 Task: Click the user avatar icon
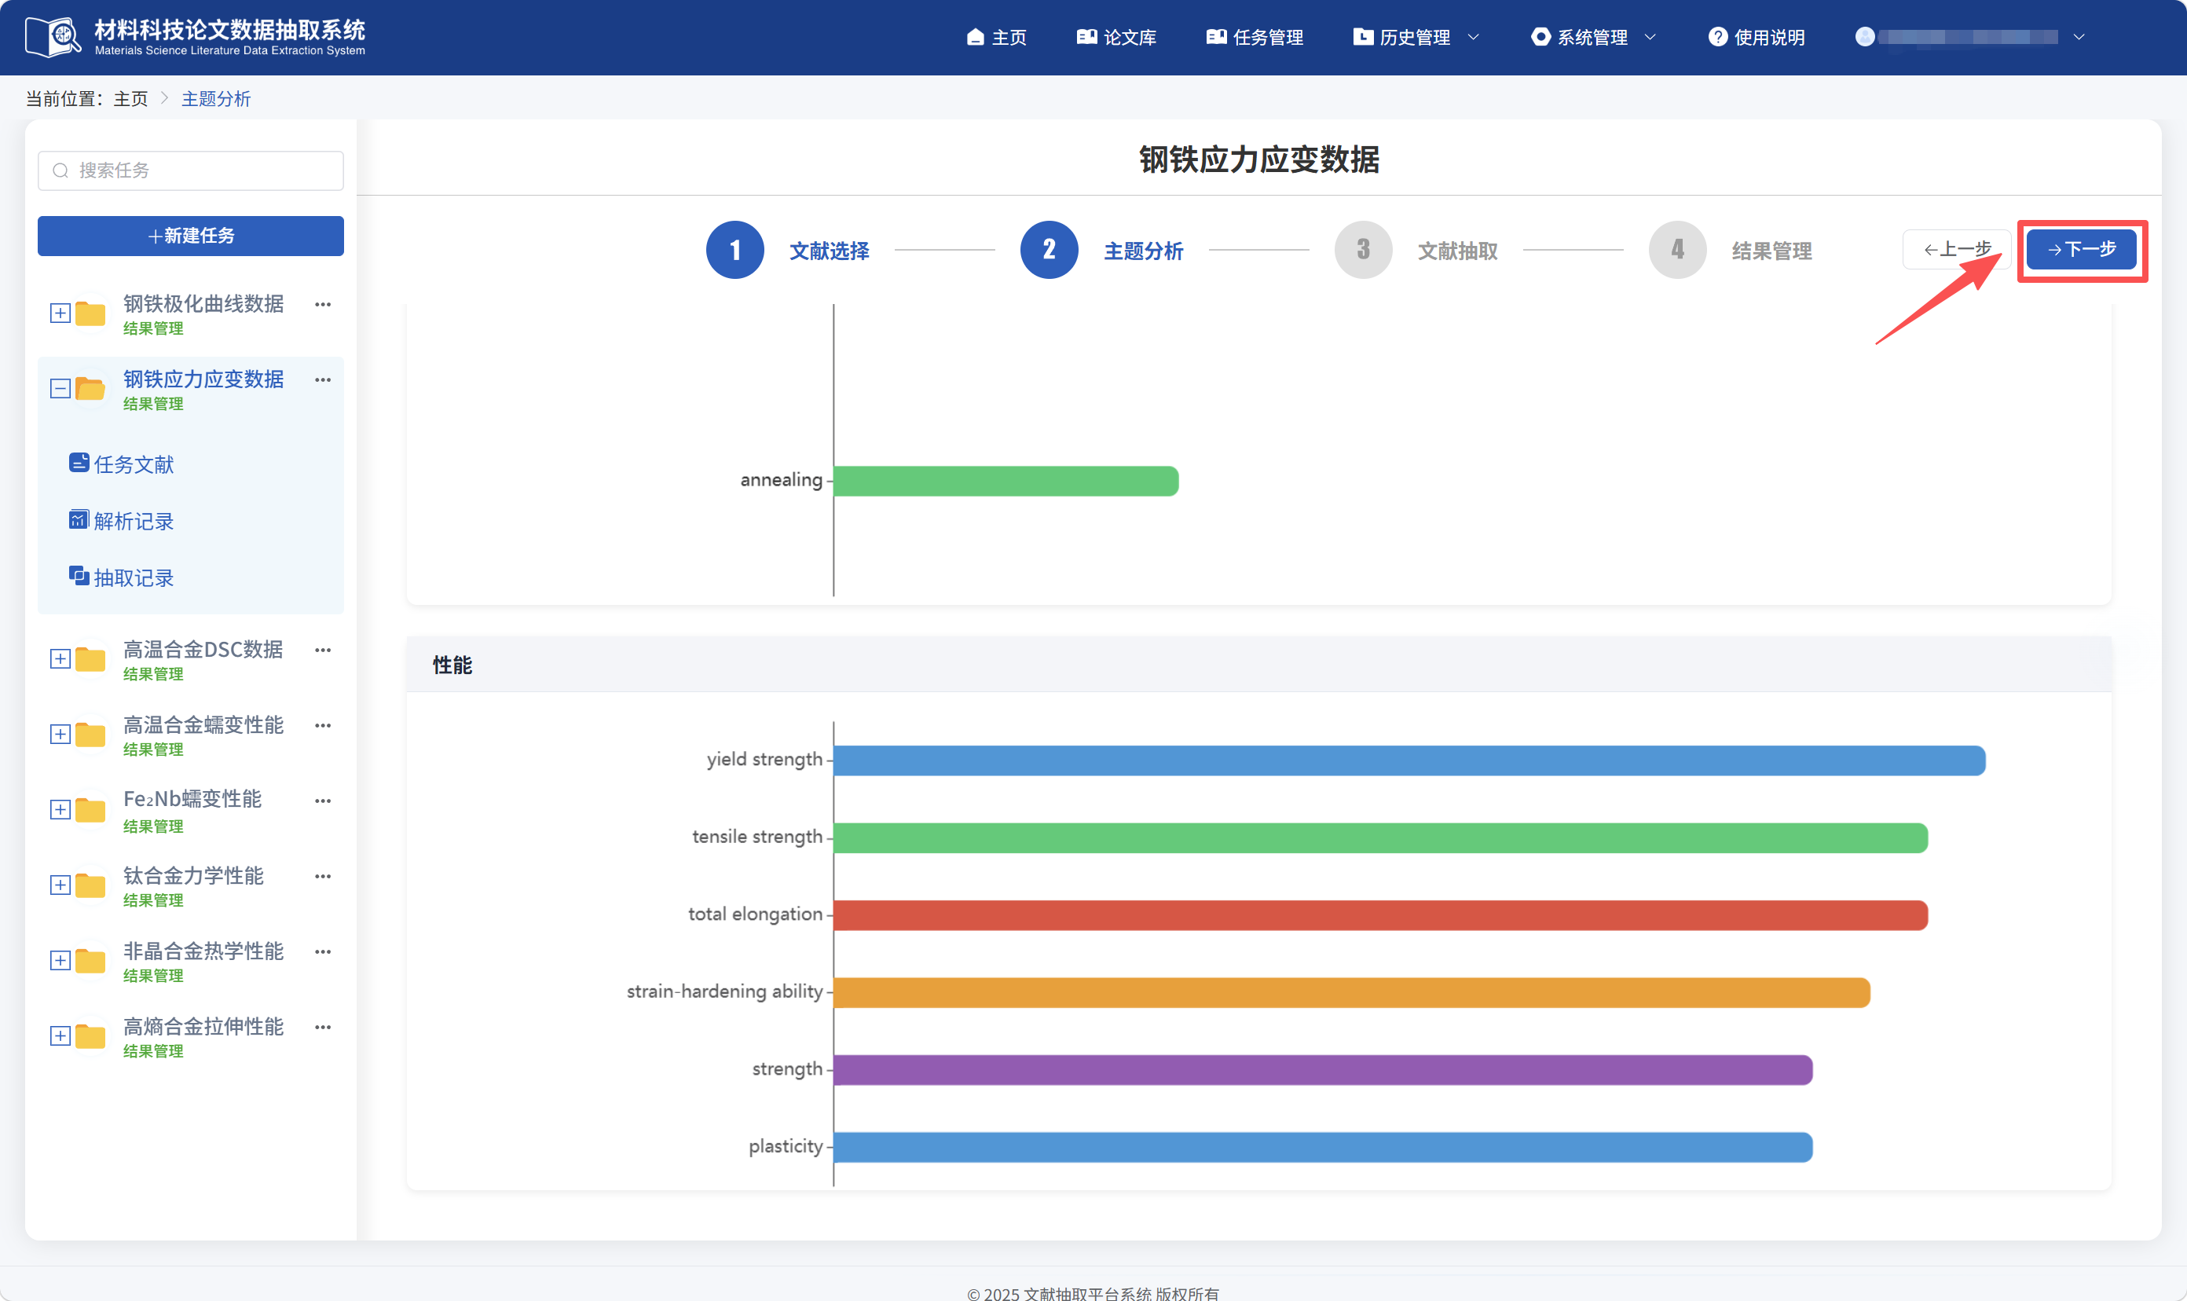tap(1864, 37)
